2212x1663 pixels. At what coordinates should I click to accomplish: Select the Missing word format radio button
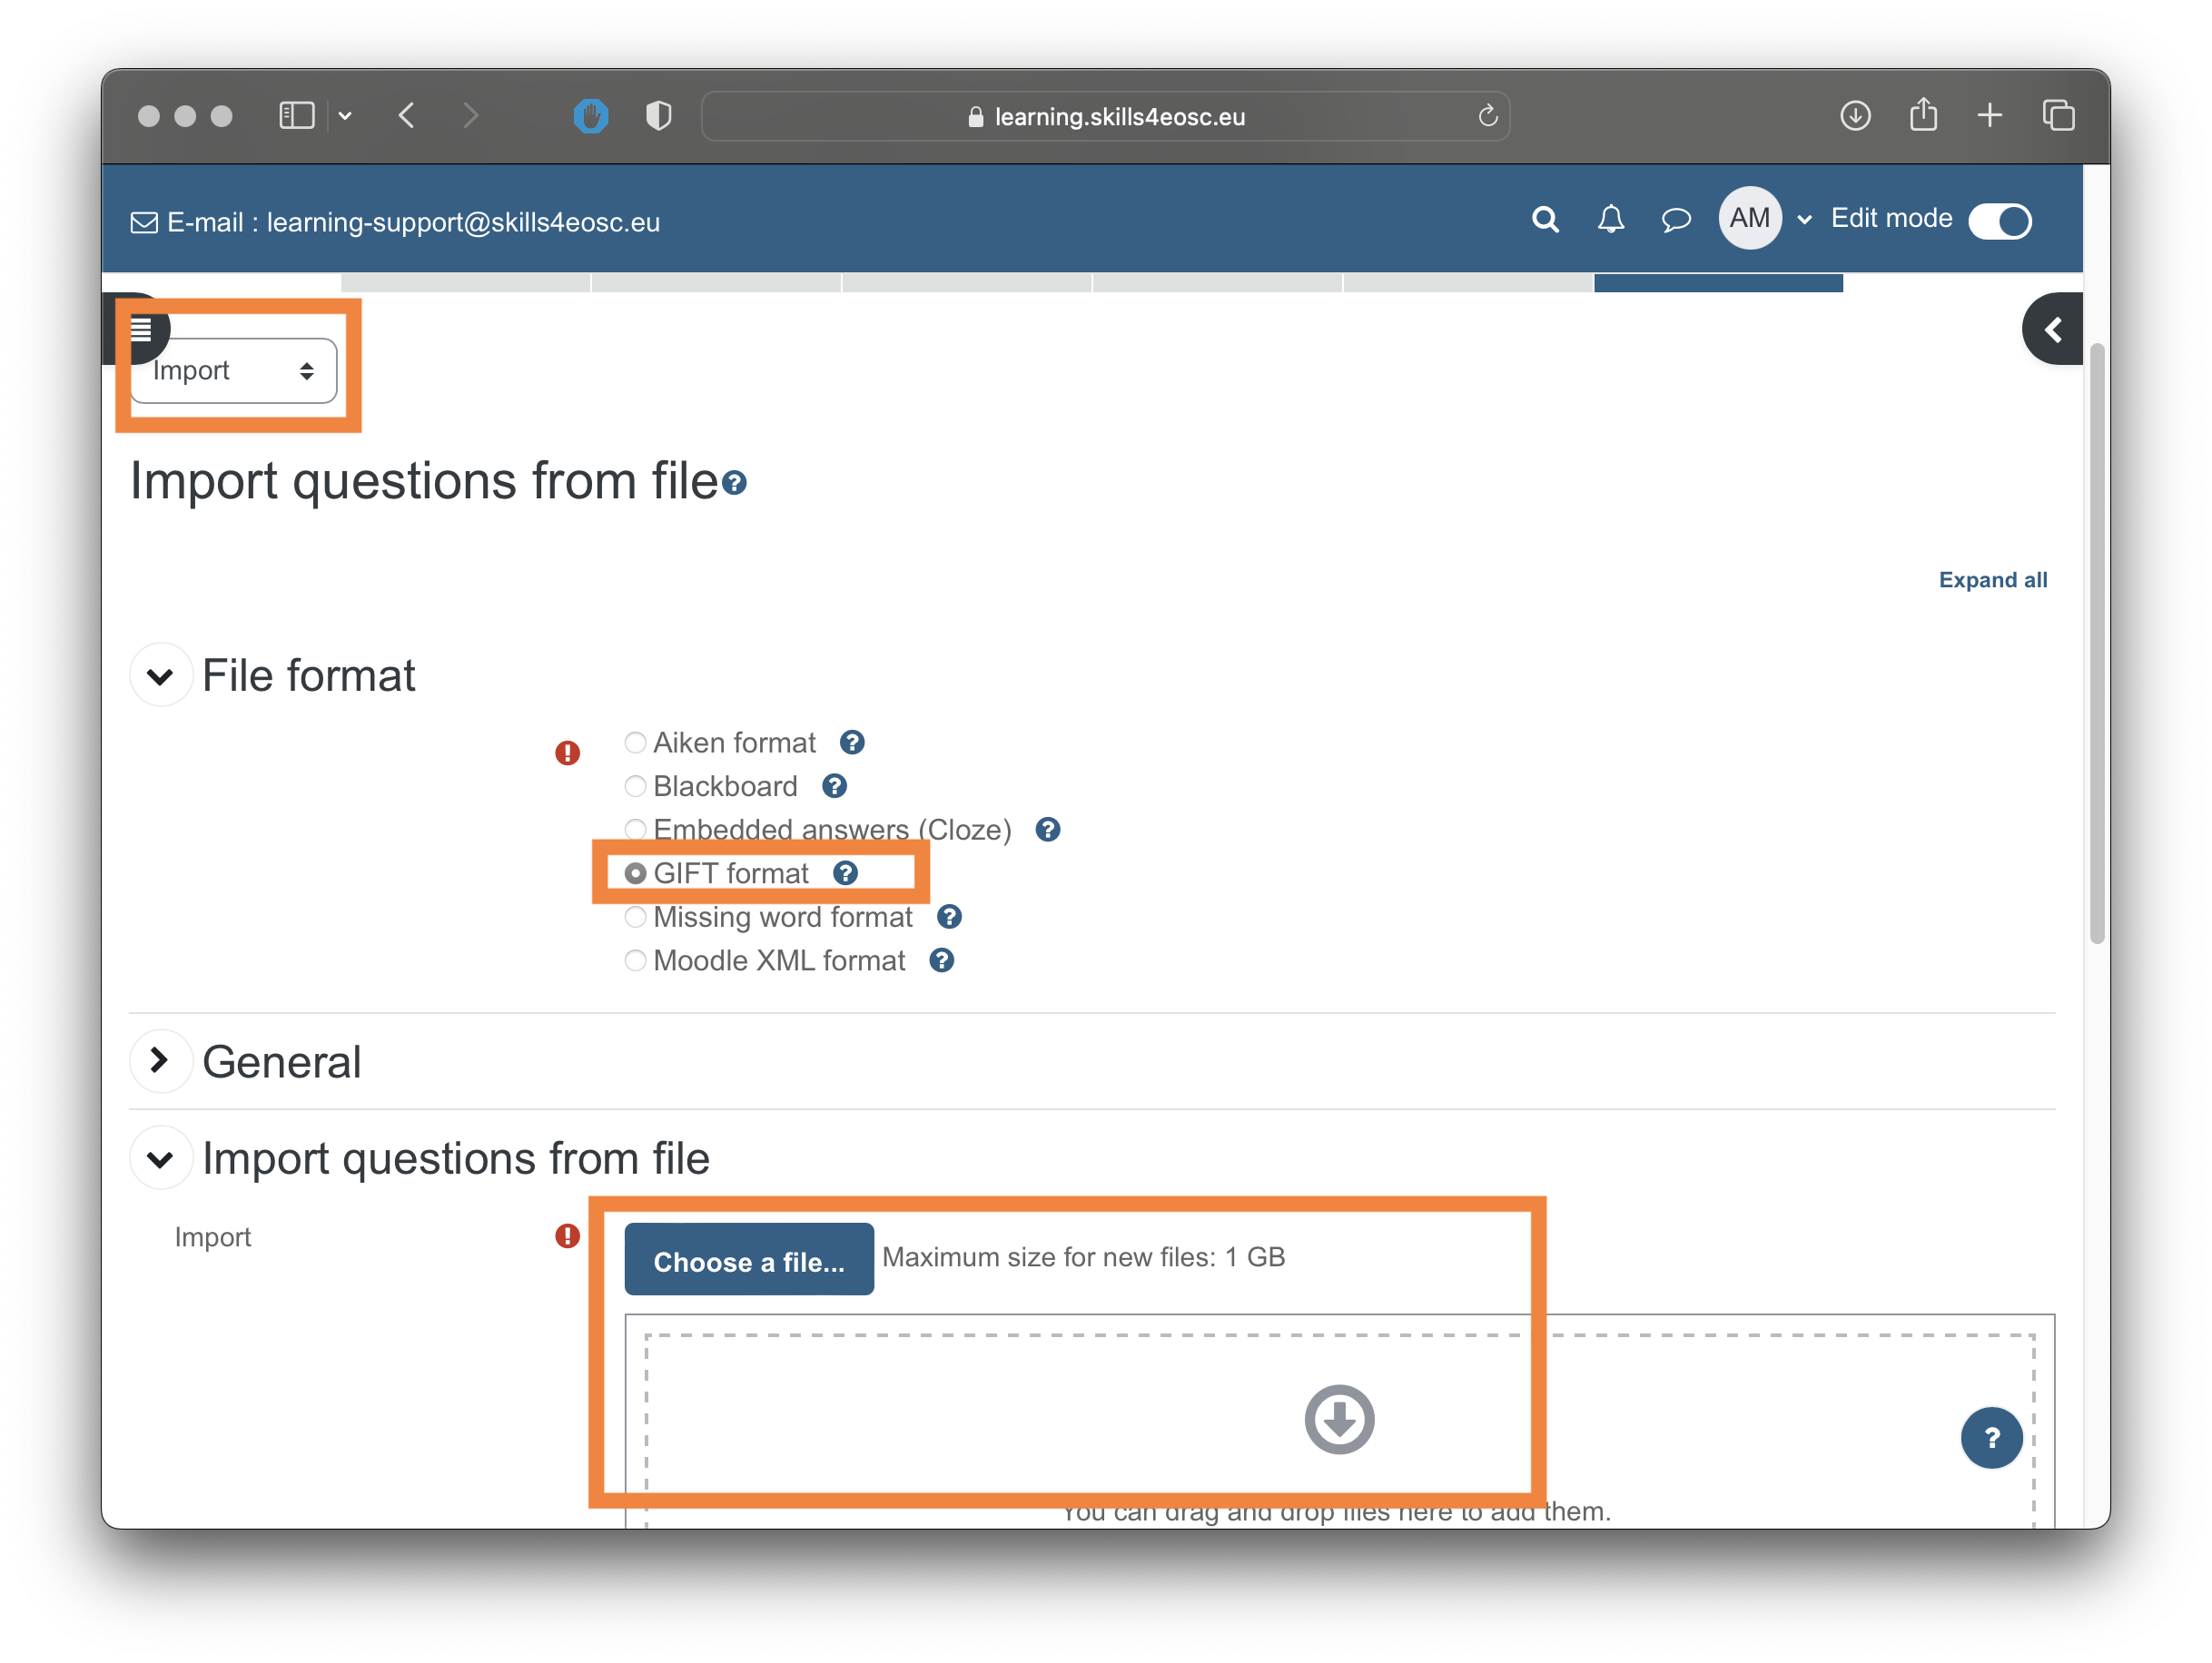tap(635, 918)
